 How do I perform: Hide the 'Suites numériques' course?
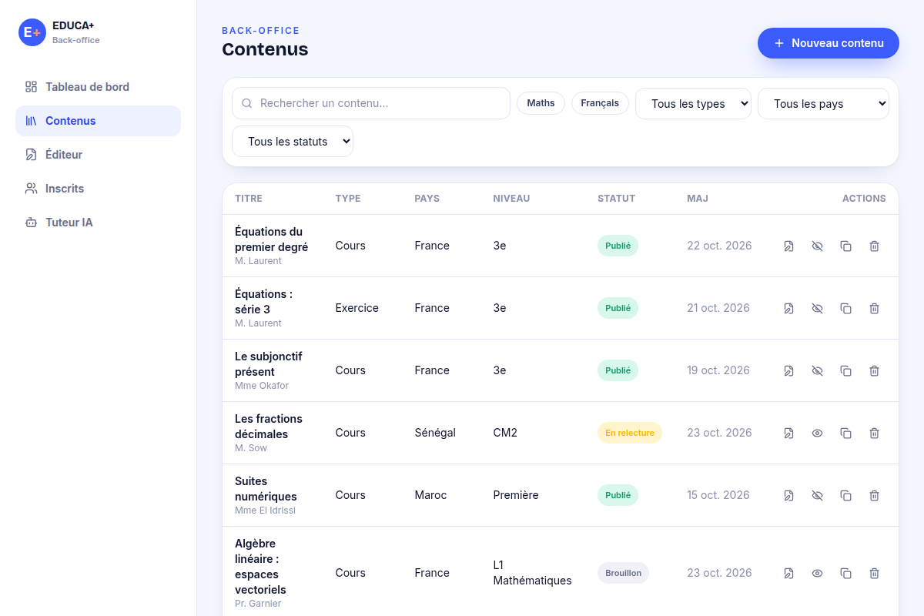[x=818, y=495]
